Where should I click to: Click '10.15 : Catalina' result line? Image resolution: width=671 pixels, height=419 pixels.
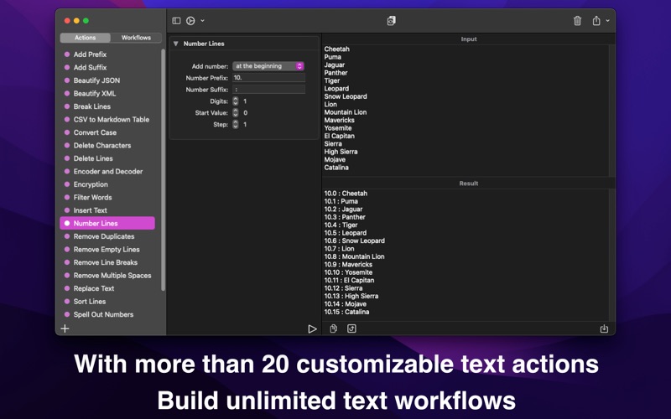pyautogui.click(x=346, y=312)
